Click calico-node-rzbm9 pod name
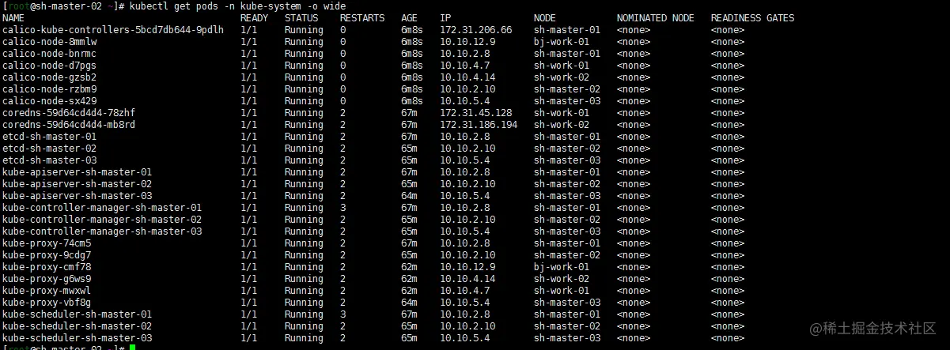The height and width of the screenshot is (350, 950). click(50, 89)
